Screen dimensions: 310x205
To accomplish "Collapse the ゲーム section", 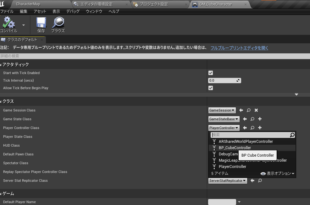I will click(x=1, y=194).
